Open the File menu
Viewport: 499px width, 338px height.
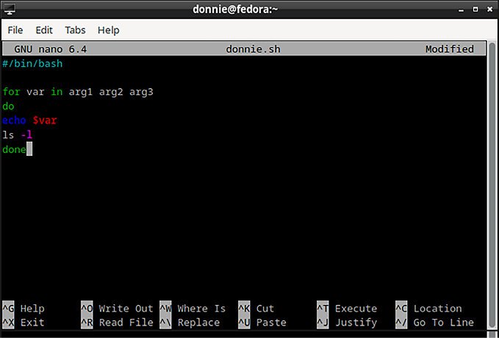click(15, 30)
